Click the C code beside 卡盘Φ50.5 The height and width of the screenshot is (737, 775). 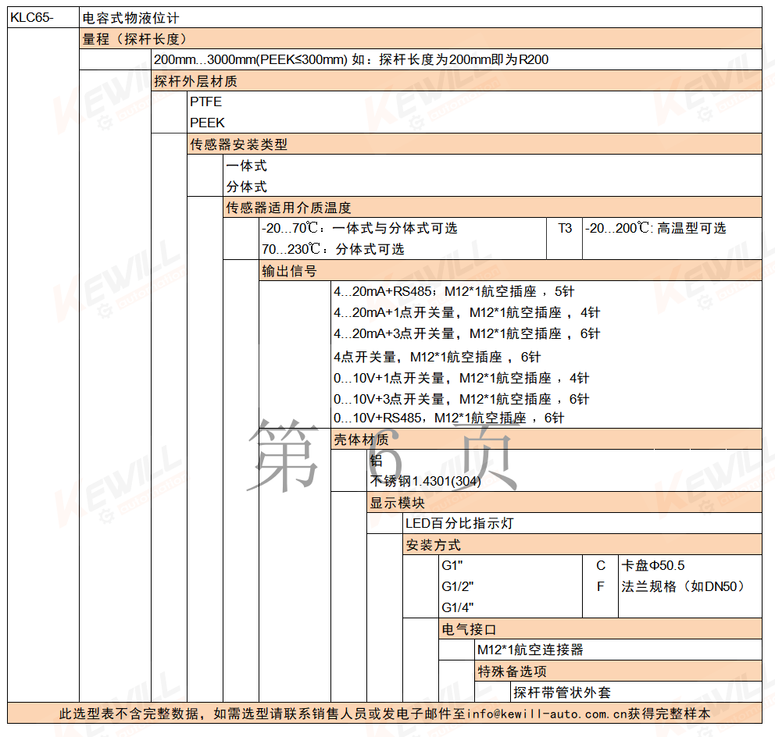click(601, 565)
